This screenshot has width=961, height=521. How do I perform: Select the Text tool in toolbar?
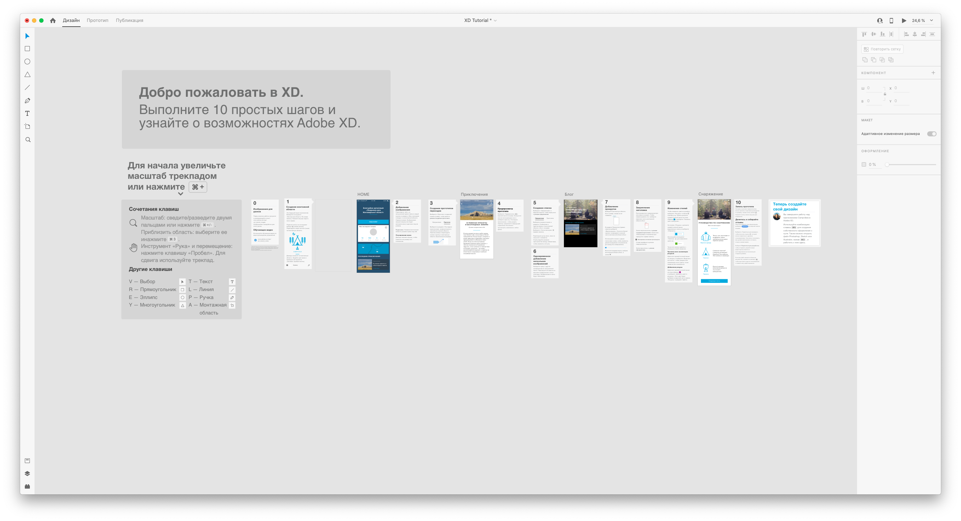27,113
